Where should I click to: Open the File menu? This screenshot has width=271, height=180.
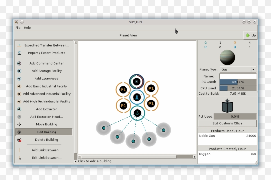[18, 28]
